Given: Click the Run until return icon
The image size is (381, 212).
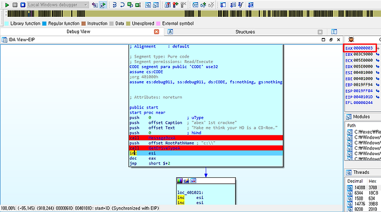Looking at the screenshot, I should [130, 5].
